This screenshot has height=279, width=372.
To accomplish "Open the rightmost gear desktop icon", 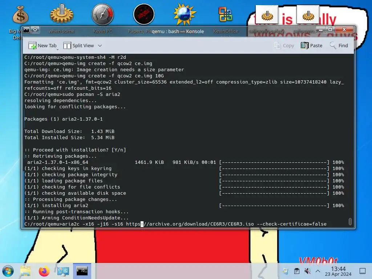I will pyautogui.click(x=308, y=15).
